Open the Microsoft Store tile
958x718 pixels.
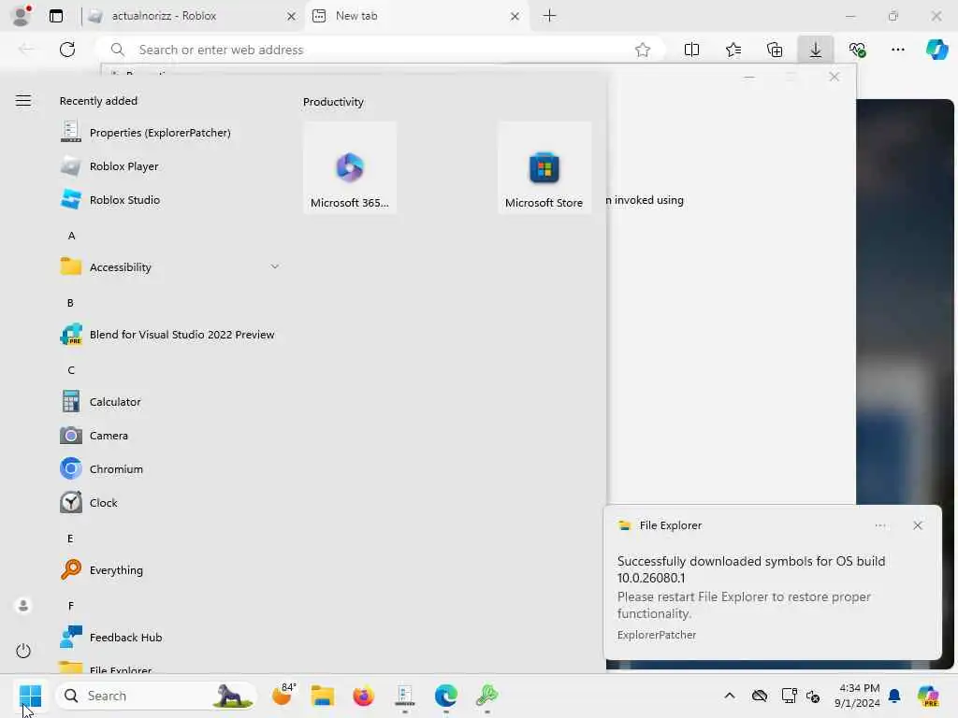click(x=544, y=168)
